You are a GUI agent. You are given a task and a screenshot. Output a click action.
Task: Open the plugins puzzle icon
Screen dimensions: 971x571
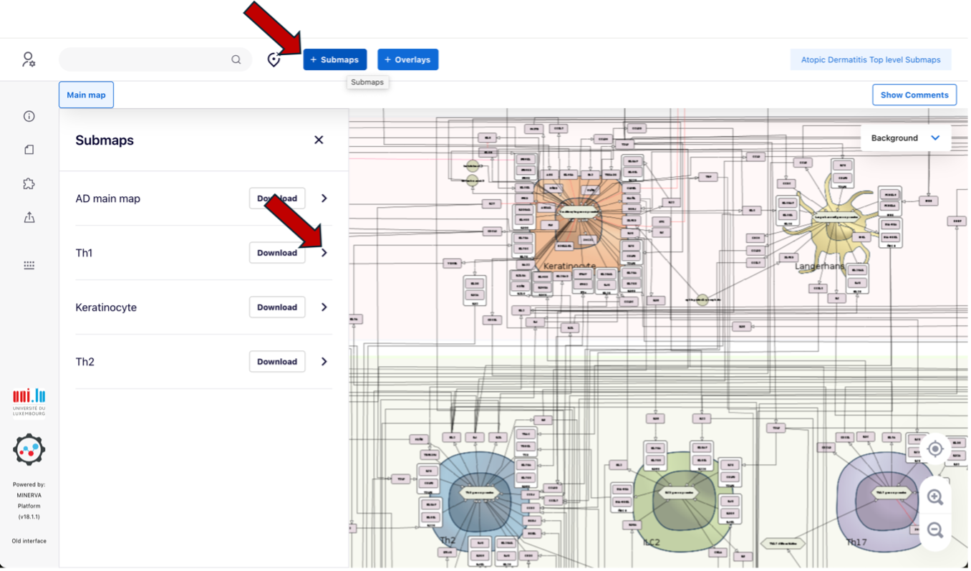pyautogui.click(x=29, y=184)
